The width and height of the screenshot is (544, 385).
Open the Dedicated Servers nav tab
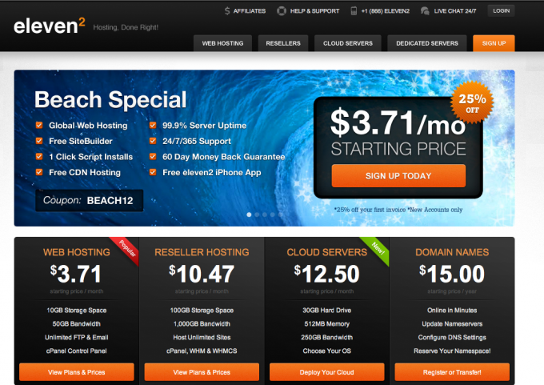[x=427, y=43]
